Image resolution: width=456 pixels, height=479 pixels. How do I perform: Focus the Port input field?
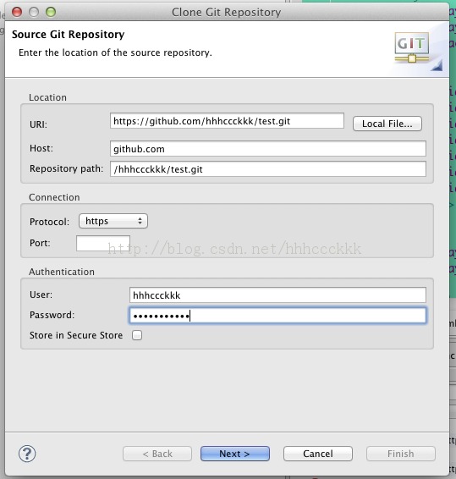[103, 243]
